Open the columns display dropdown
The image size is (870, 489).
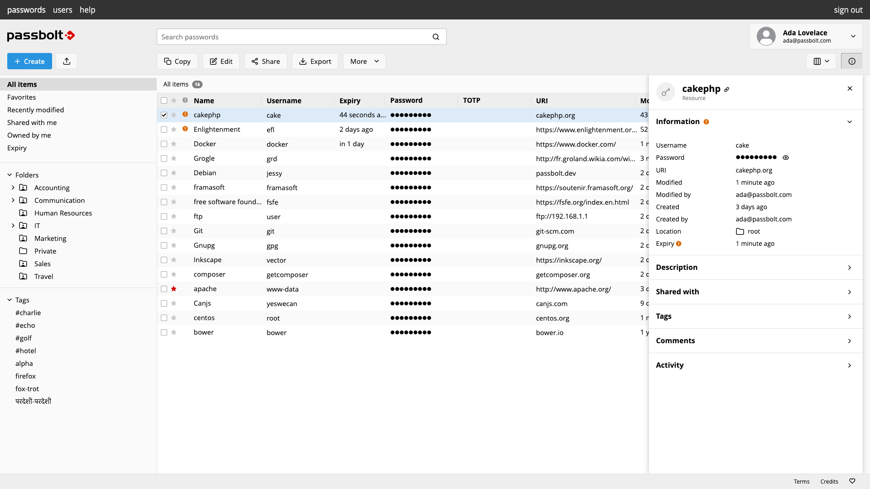821,61
